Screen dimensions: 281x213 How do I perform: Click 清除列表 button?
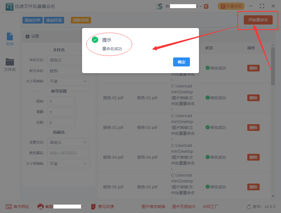81,20
